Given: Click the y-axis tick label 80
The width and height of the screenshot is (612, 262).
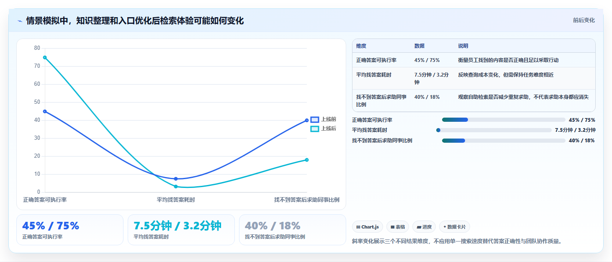Looking at the screenshot, I should click(x=37, y=48).
